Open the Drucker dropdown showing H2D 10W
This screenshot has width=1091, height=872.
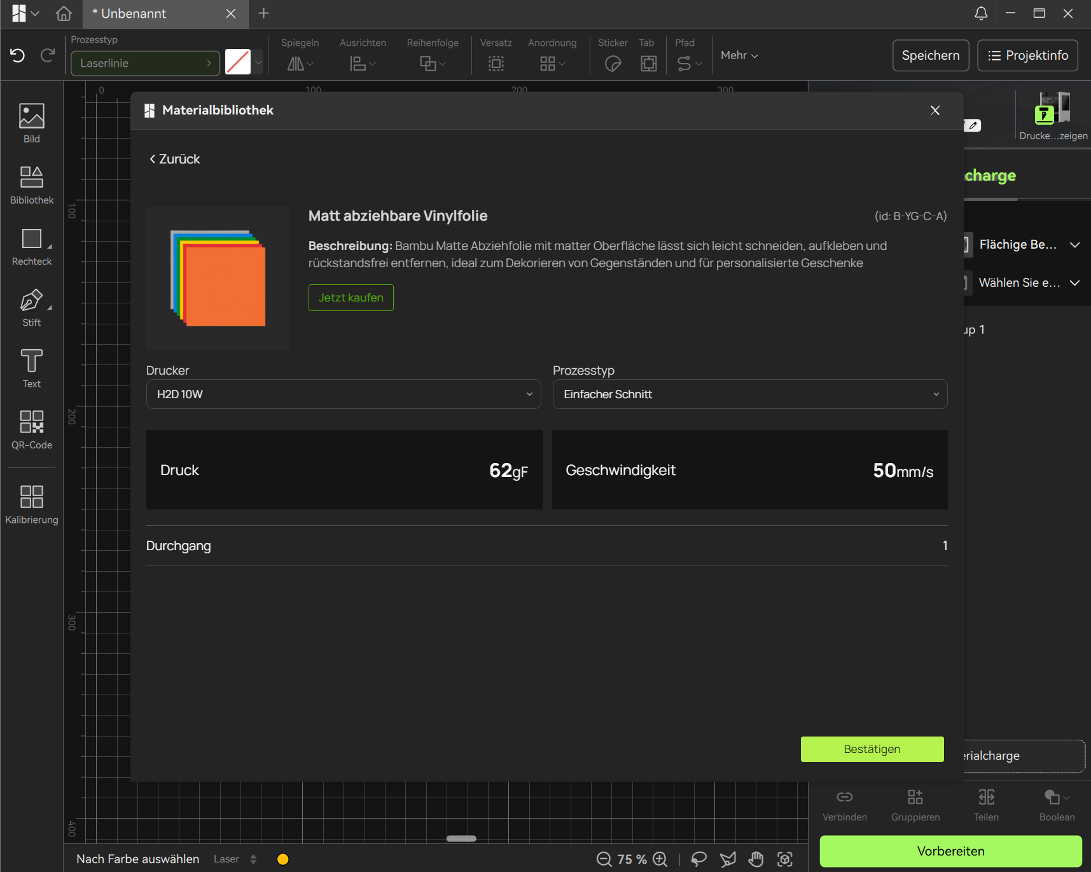click(x=344, y=394)
